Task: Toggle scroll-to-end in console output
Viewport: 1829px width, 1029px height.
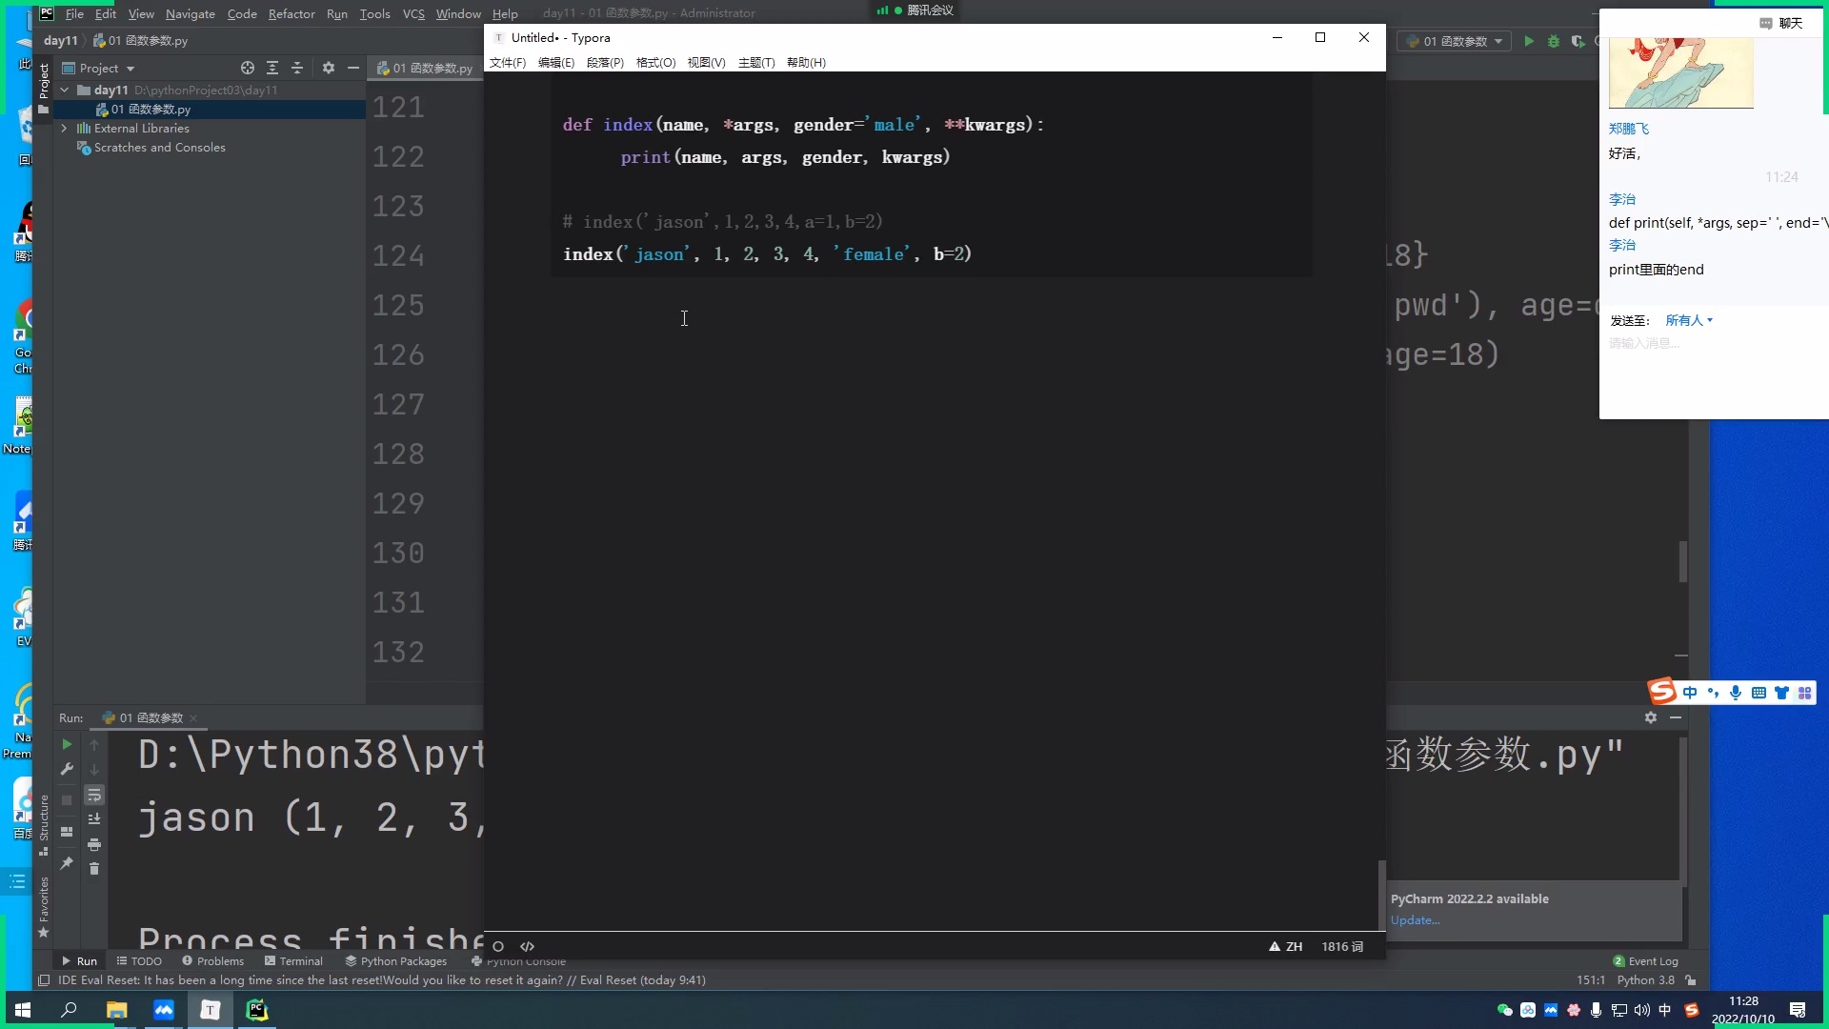Action: click(x=94, y=818)
